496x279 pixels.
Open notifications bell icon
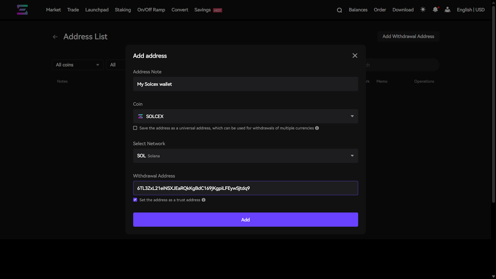pyautogui.click(x=435, y=10)
